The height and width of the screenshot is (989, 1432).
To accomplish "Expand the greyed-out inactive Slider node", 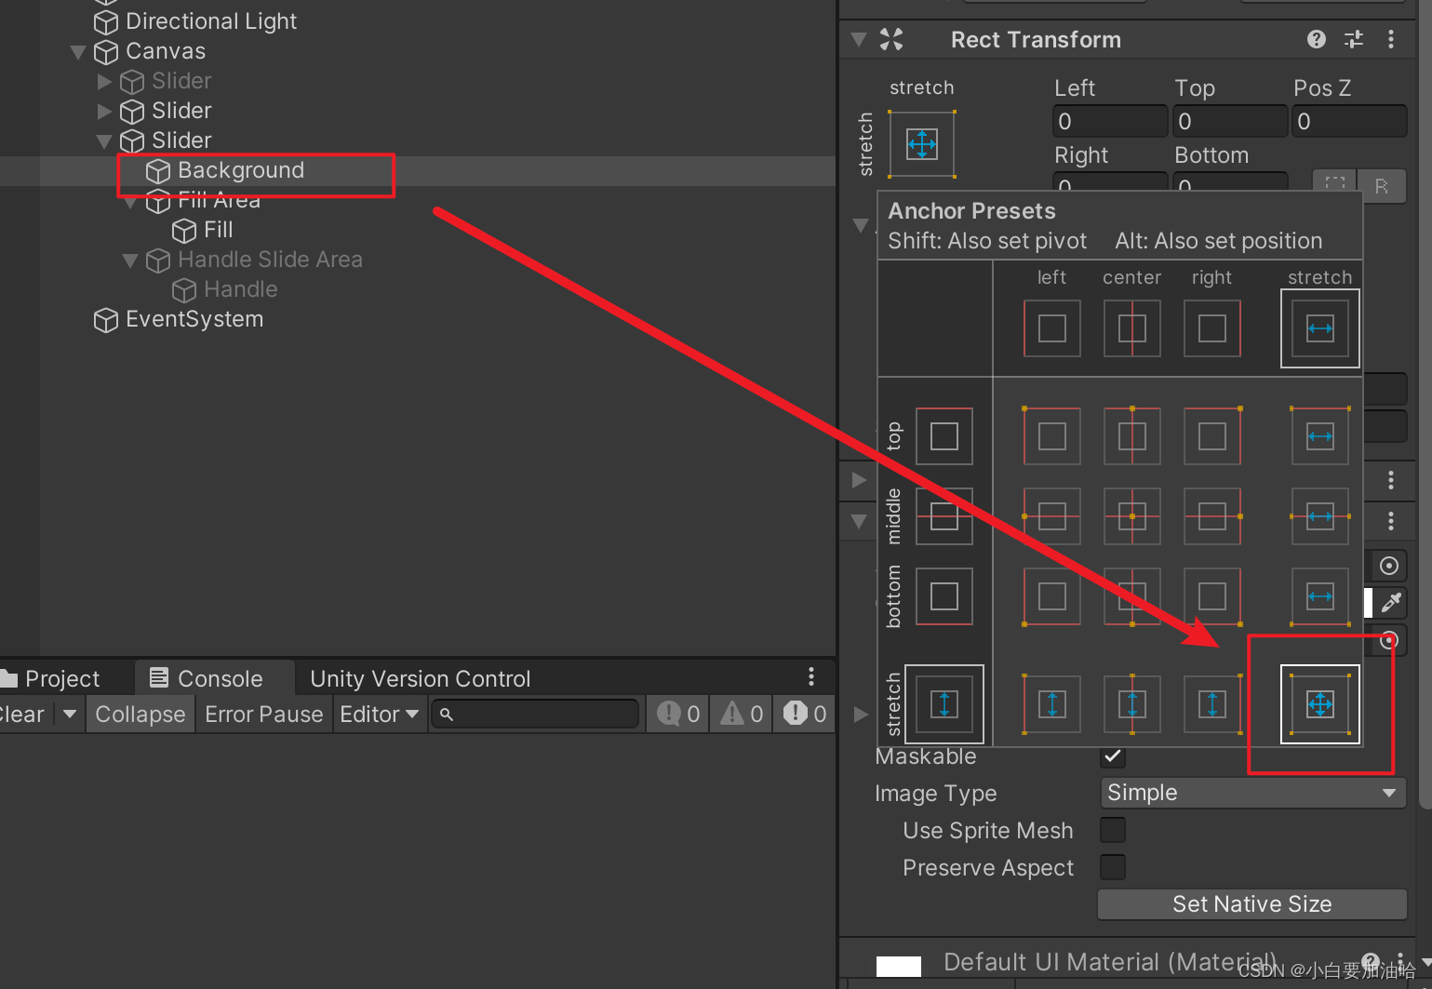I will (x=104, y=82).
